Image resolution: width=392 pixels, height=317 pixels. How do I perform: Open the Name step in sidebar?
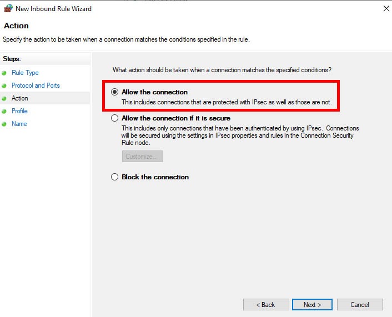tap(19, 124)
